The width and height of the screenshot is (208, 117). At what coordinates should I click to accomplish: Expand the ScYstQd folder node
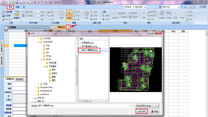click(x=39, y=38)
